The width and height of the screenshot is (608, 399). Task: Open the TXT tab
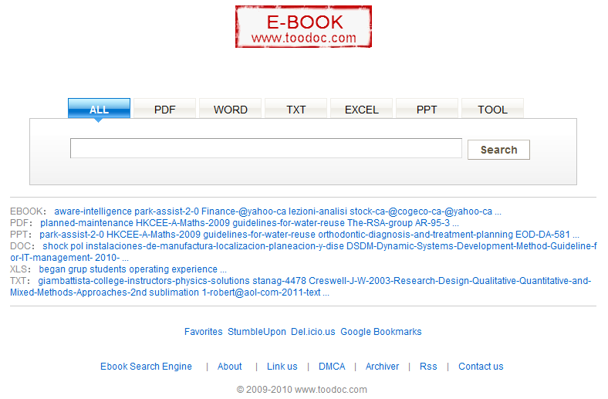pyautogui.click(x=296, y=110)
